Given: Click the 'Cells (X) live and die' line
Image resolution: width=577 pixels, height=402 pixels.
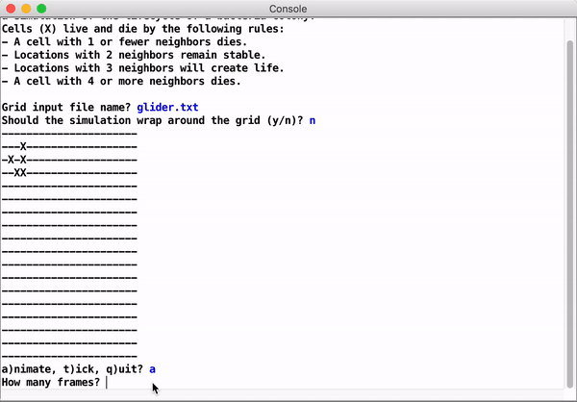Looking at the screenshot, I should (142, 29).
